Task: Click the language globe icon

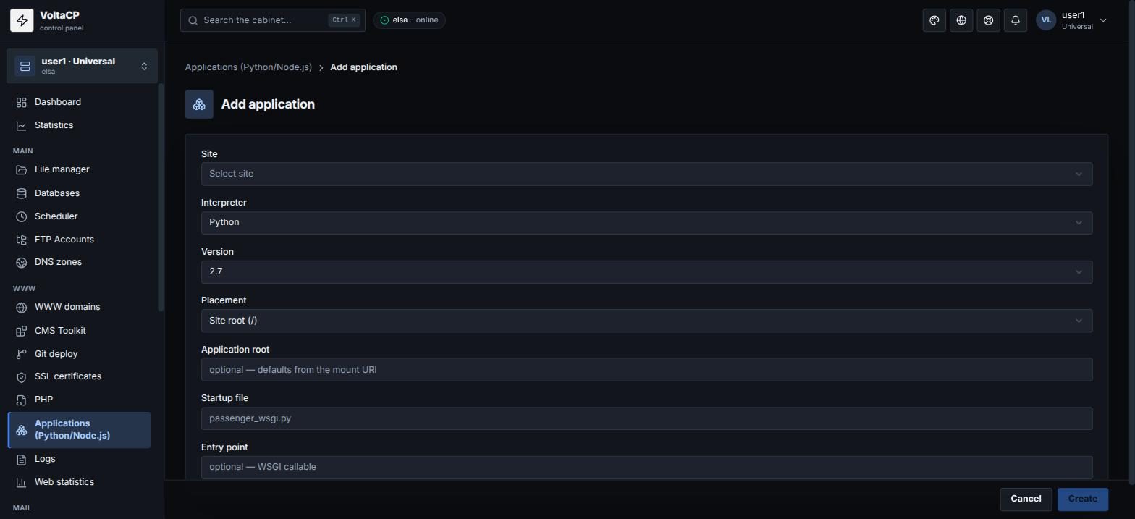Action: pos(961,20)
